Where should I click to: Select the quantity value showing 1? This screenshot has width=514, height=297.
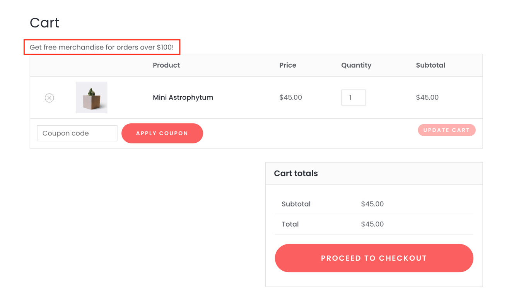353,97
